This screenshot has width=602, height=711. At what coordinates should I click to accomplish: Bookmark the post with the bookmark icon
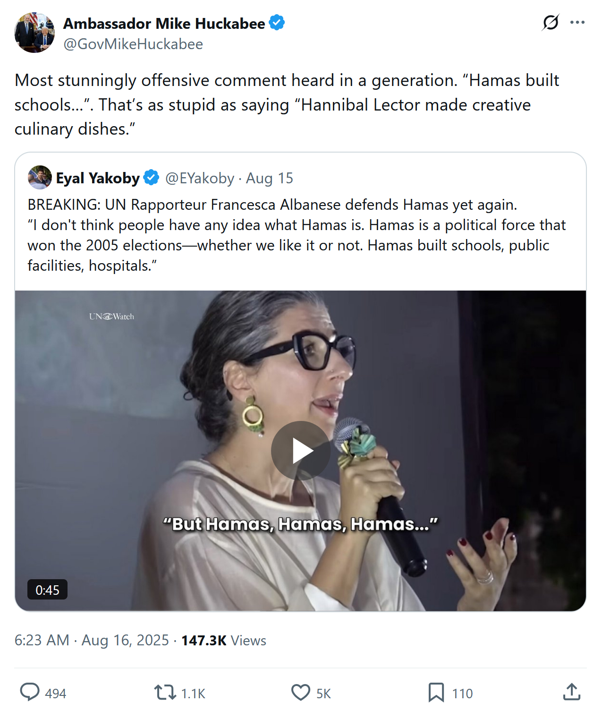click(436, 692)
